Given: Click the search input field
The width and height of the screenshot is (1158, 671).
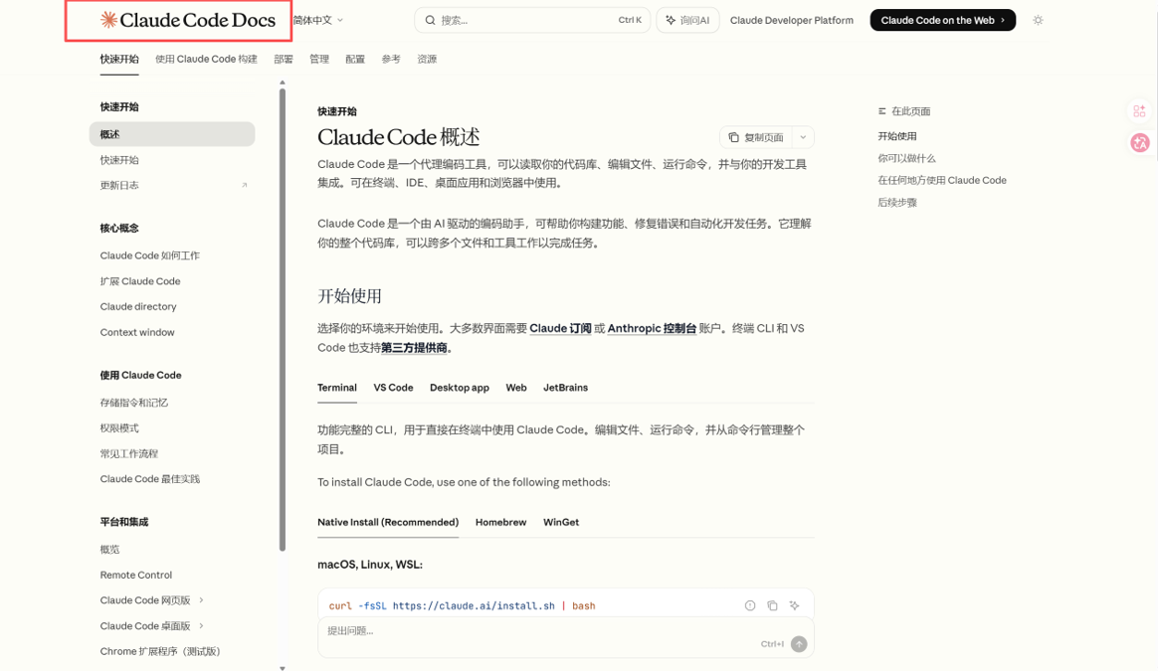Looking at the screenshot, I should coord(531,21).
